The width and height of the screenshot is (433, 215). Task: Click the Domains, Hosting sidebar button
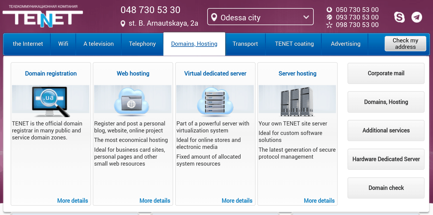coord(386,102)
